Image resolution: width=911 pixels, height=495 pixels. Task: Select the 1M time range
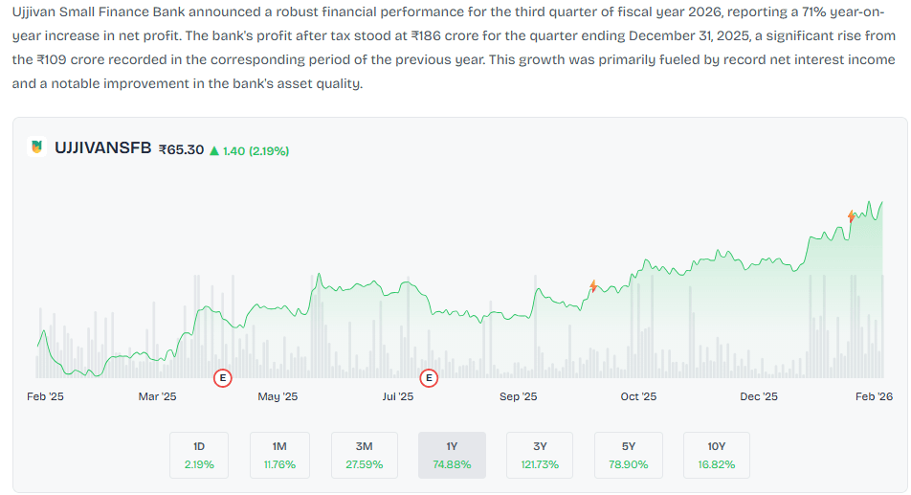tap(279, 455)
